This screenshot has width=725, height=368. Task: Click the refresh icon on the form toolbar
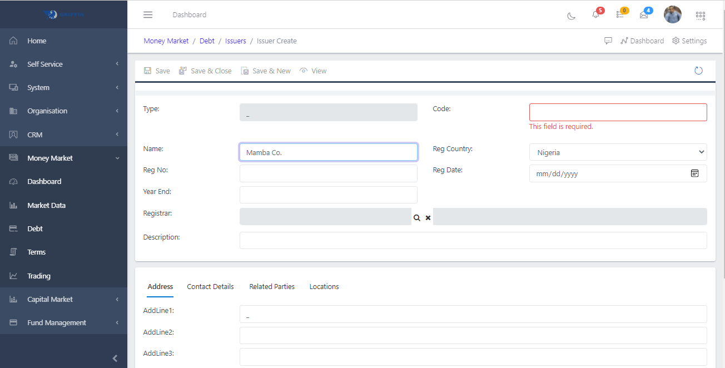(698, 71)
